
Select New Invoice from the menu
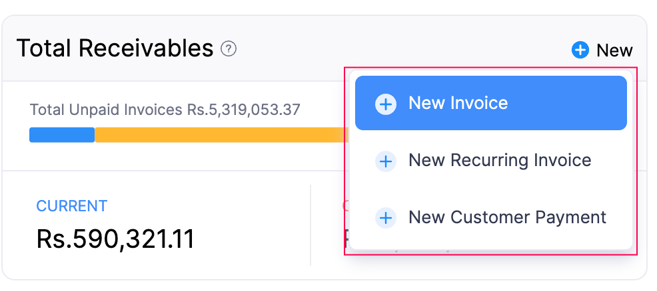458,103
